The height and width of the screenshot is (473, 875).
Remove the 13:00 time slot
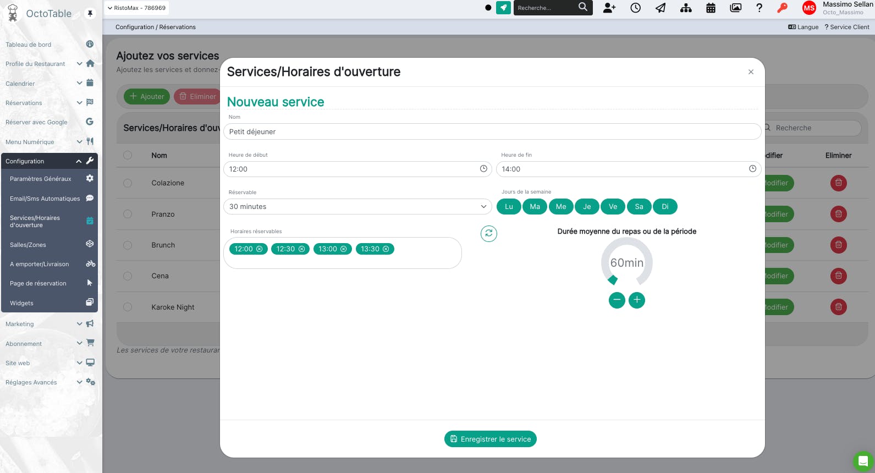point(344,249)
